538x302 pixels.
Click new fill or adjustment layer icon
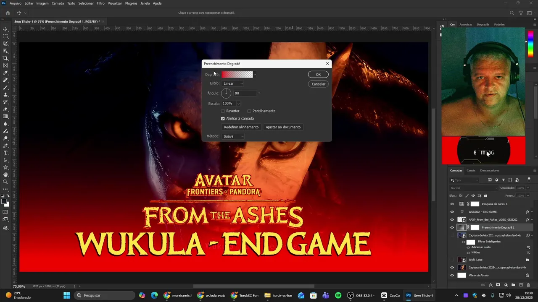(506, 285)
